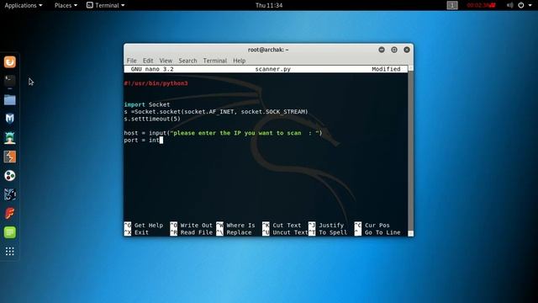Click the workspace indicator in top bar
The height and width of the screenshot is (303, 538).
452,5
